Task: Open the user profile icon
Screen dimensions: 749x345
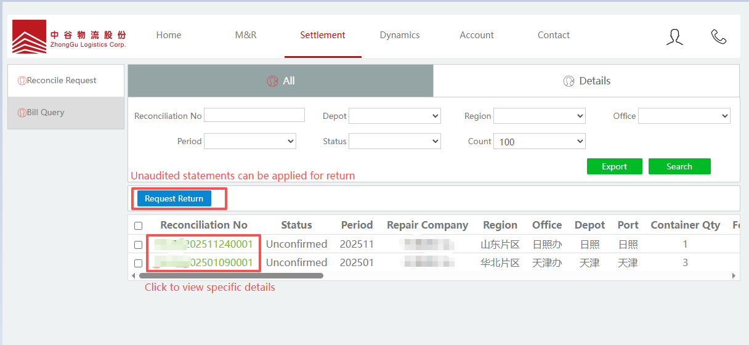Action: (674, 37)
